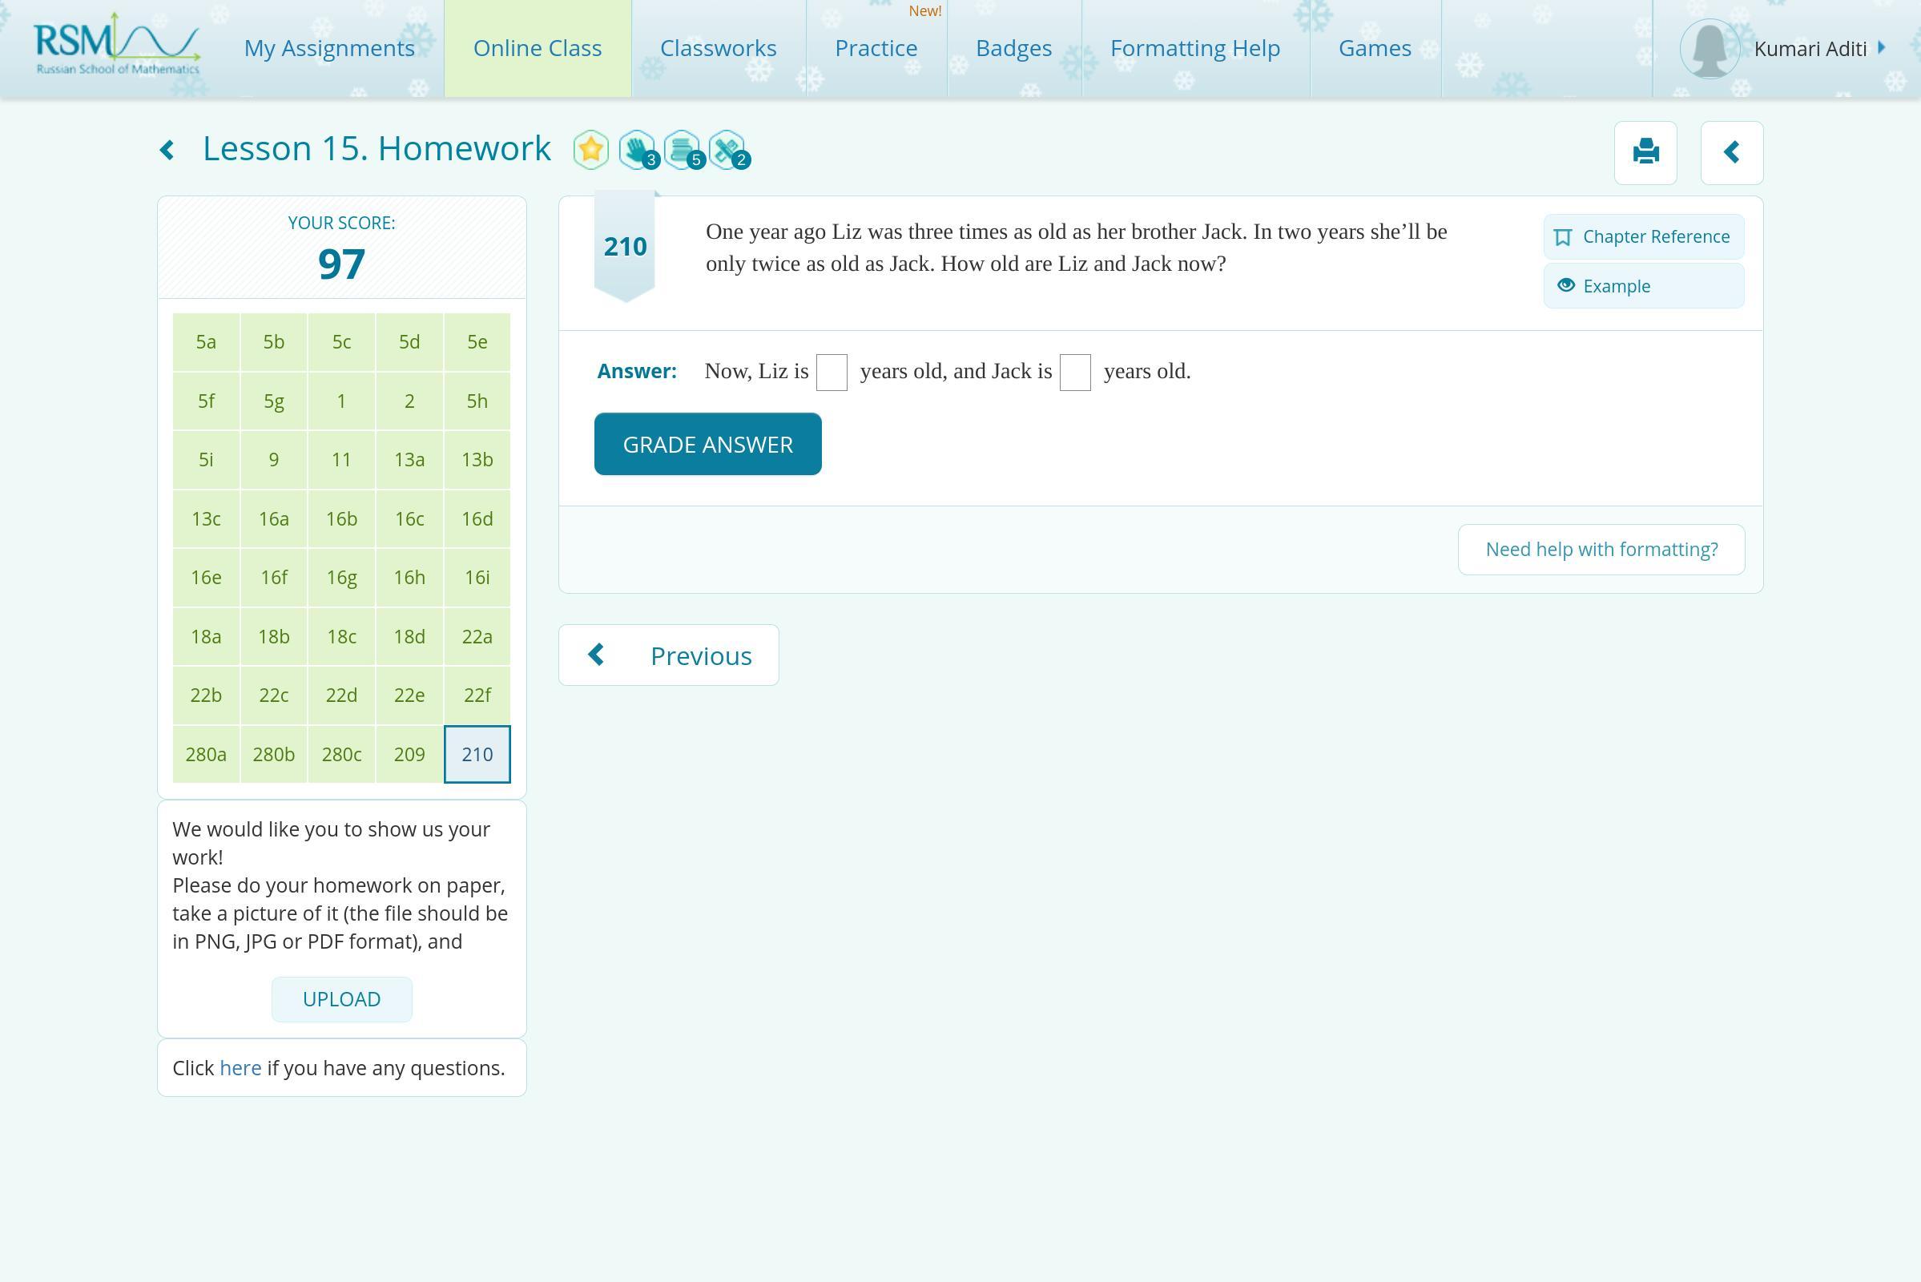
Task: Click the waving hand badge icon
Action: tap(637, 151)
